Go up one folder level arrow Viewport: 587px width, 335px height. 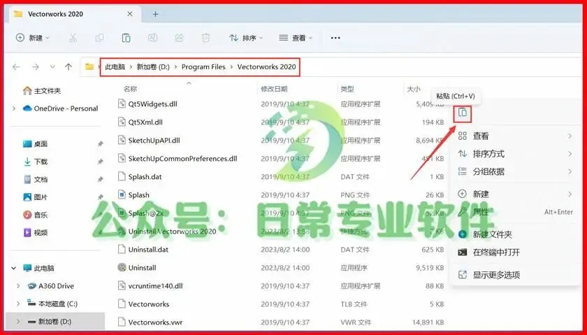point(68,67)
